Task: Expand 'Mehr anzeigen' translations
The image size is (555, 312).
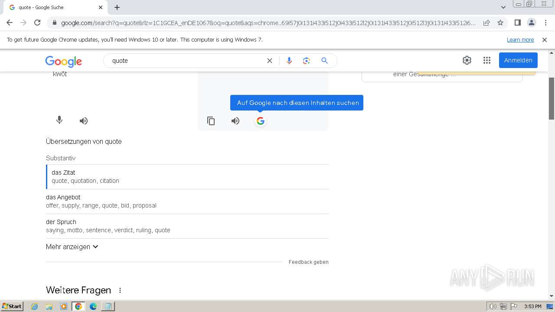Action: 72,247
